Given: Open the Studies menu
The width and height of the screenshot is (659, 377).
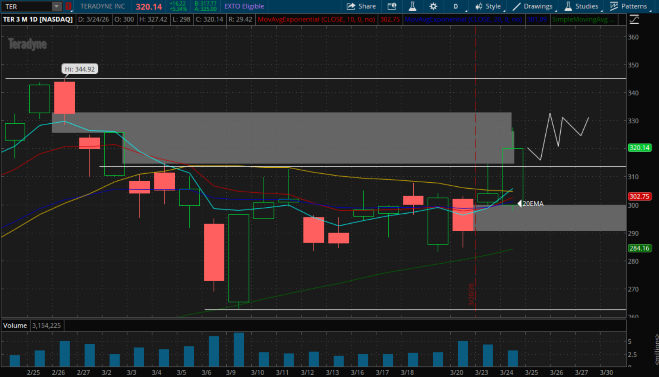Looking at the screenshot, I should 582,6.
